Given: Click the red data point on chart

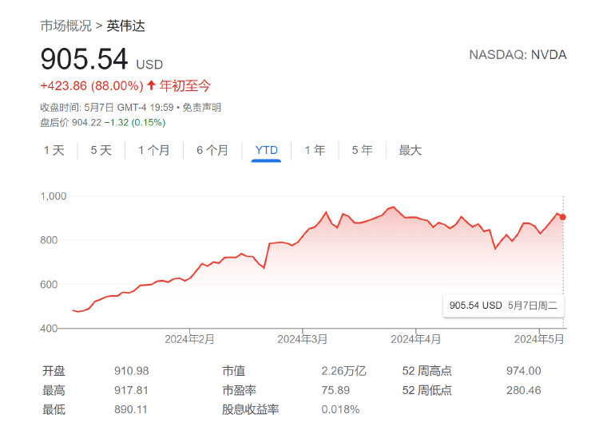Looking at the screenshot, I should click(x=563, y=217).
